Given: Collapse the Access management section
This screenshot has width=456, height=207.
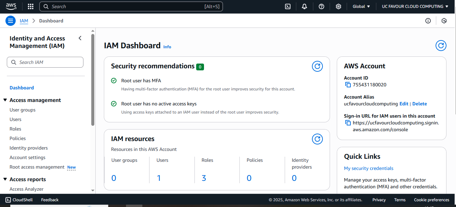Looking at the screenshot, I should 5,100.
